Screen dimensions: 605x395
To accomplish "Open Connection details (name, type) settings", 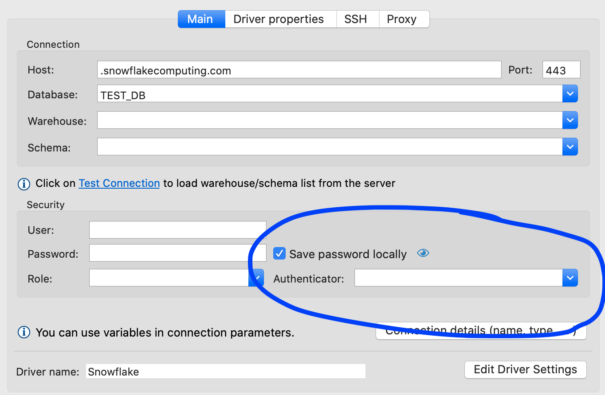I will coord(481,330).
